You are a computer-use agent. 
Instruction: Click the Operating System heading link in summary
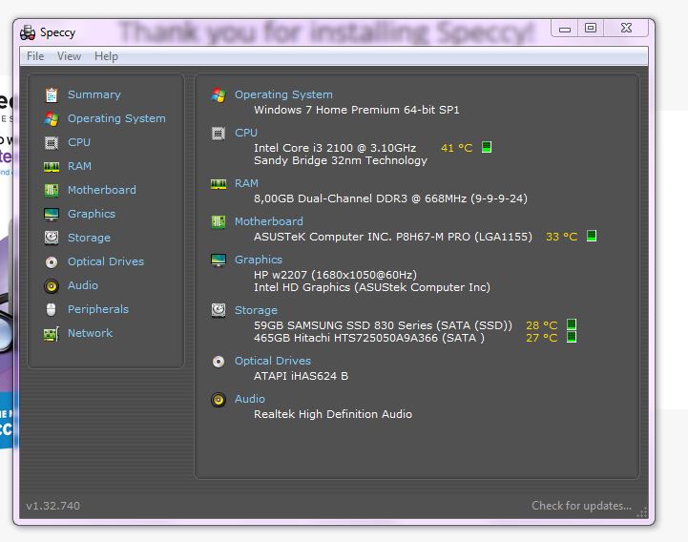[283, 94]
